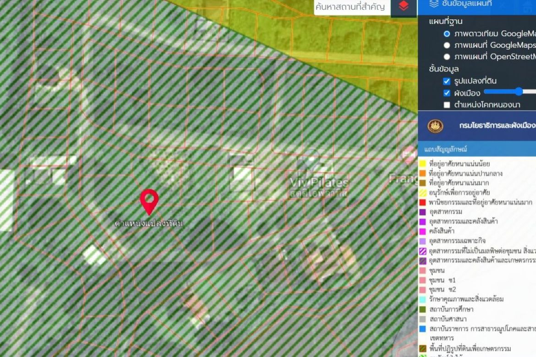Click the blue สถาบันราชการ swatch

coord(423,329)
